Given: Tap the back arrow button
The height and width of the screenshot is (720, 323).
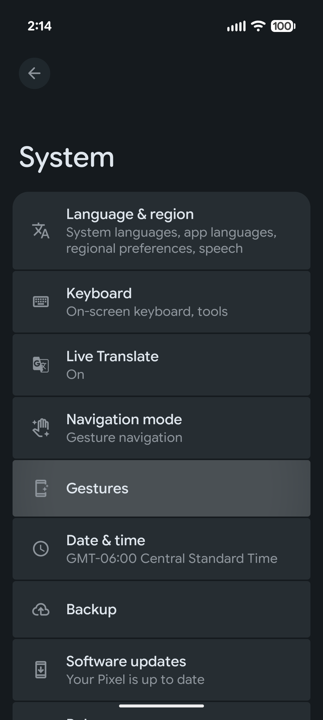Looking at the screenshot, I should 34,73.
